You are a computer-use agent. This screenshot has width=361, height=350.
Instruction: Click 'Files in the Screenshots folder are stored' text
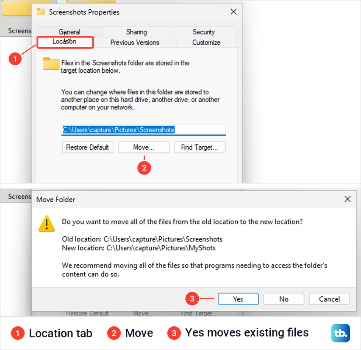pos(125,67)
